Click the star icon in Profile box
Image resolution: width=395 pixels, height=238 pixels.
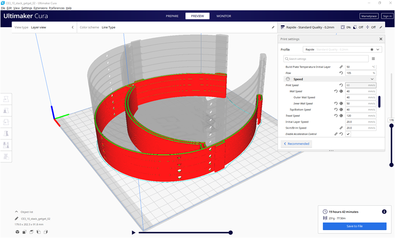(x=372, y=50)
